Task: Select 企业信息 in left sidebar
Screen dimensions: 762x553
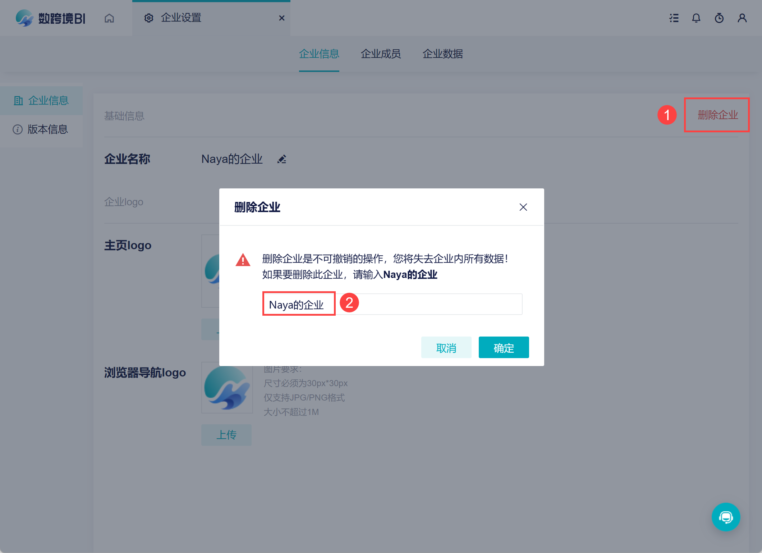Action: click(48, 101)
